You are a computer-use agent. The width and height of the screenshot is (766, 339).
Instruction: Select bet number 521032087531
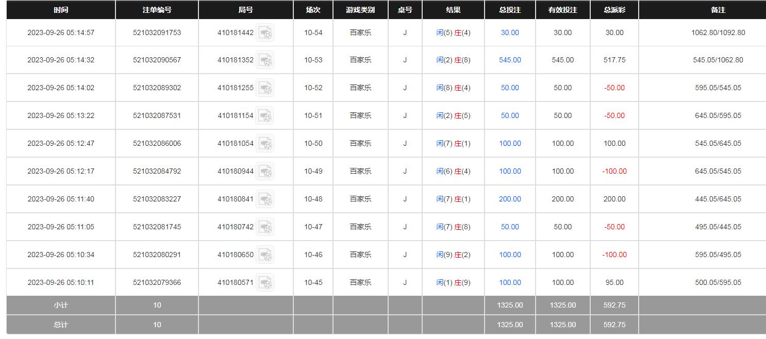(x=157, y=115)
